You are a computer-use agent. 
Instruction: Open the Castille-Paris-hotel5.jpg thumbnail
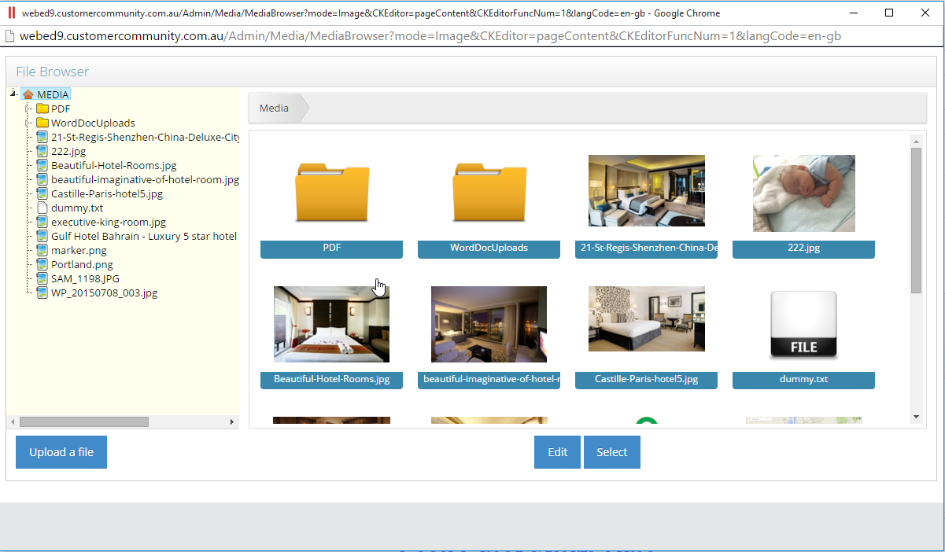pos(646,318)
